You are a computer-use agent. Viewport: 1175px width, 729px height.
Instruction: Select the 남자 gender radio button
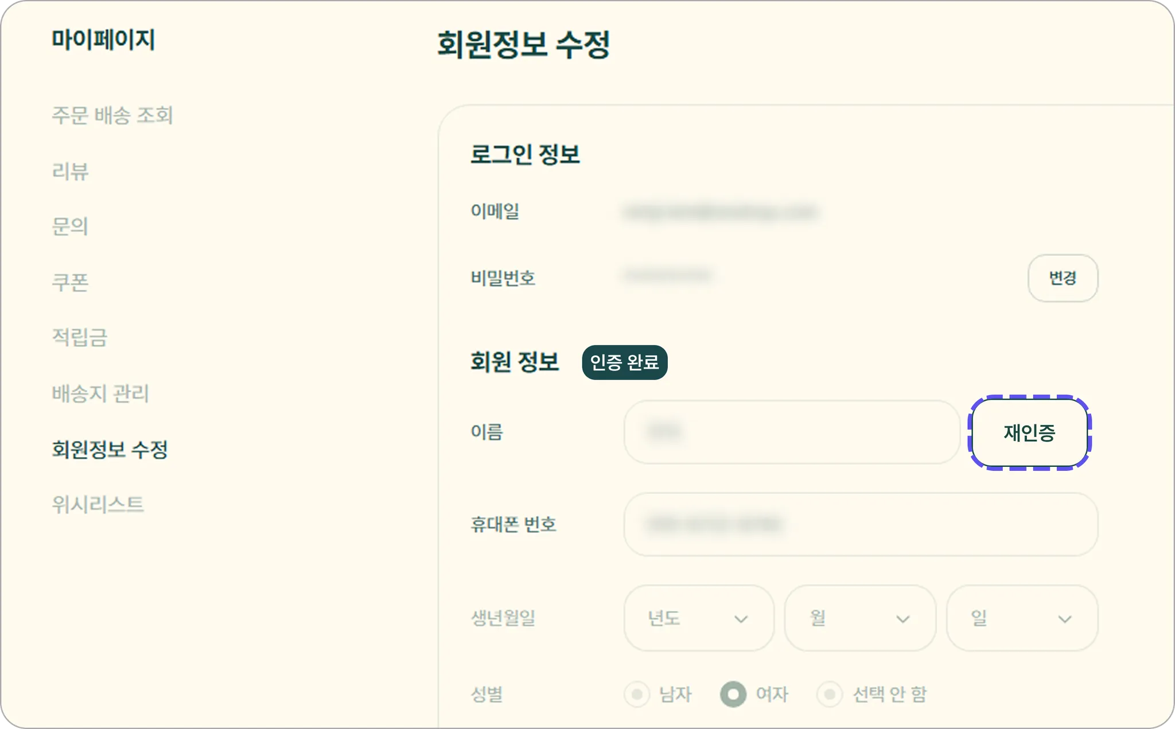coord(637,695)
